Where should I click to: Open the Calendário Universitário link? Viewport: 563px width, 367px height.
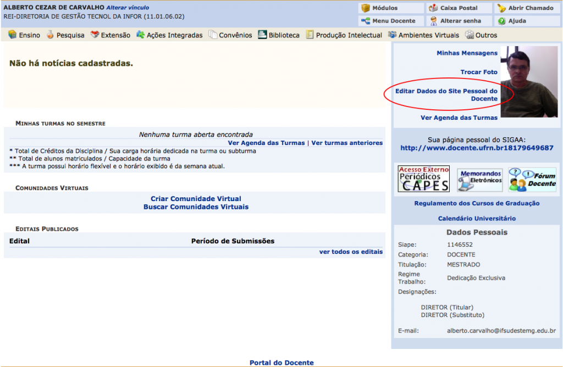pyautogui.click(x=477, y=218)
